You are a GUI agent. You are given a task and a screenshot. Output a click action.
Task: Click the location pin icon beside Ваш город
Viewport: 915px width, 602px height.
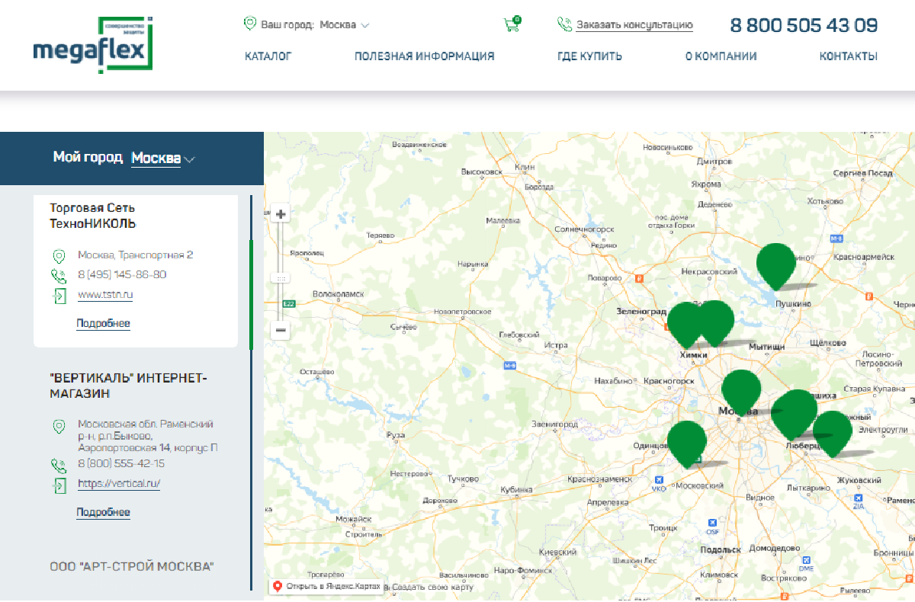click(249, 24)
